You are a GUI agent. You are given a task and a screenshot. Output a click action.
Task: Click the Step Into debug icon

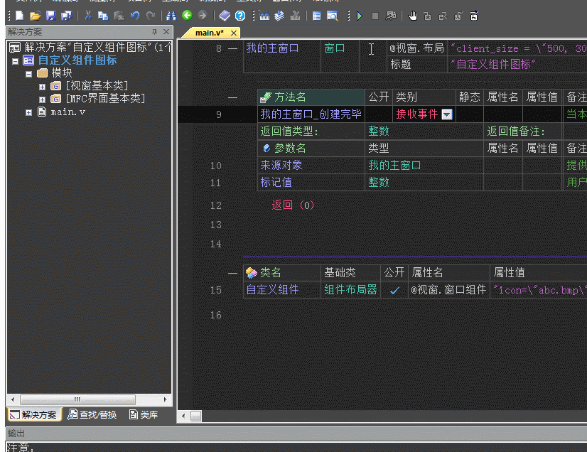pyautogui.click(x=428, y=16)
